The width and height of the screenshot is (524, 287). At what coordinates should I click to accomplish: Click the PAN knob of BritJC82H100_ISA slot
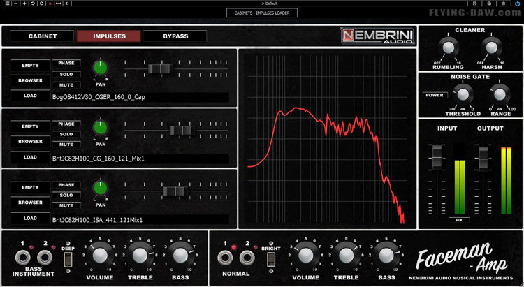pyautogui.click(x=100, y=188)
